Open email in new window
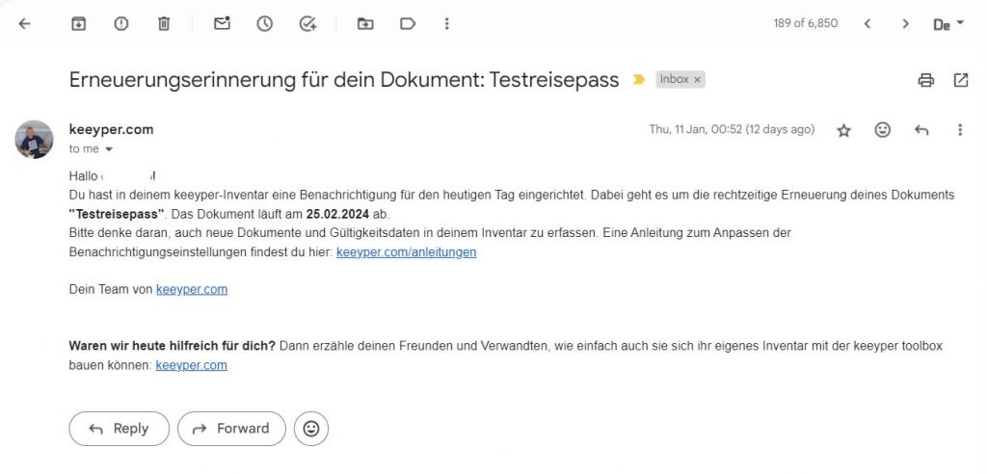The width and height of the screenshot is (987, 474). [961, 80]
